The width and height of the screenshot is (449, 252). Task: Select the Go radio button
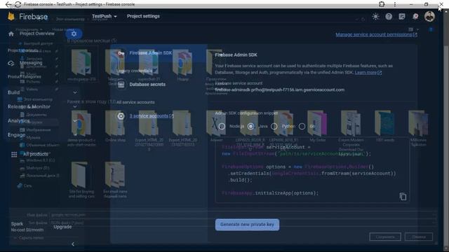[302, 126]
